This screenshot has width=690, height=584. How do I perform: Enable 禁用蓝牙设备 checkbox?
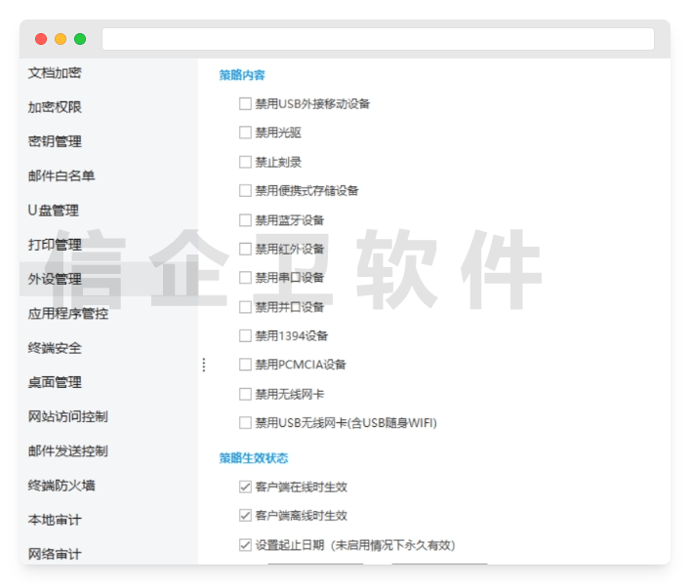pos(245,219)
